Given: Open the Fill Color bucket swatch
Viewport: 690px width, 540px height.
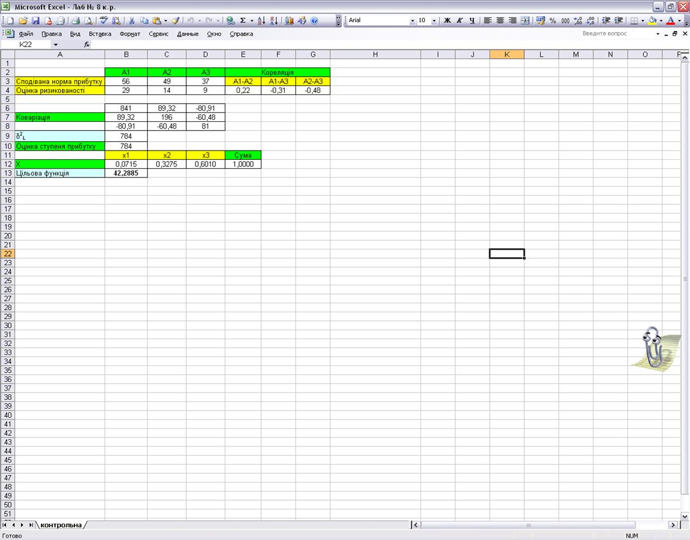Looking at the screenshot, I should [652, 20].
